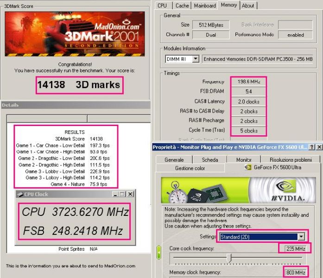
Task: Click the CPU 3723.6270 MHz readout
Action: click(x=75, y=212)
